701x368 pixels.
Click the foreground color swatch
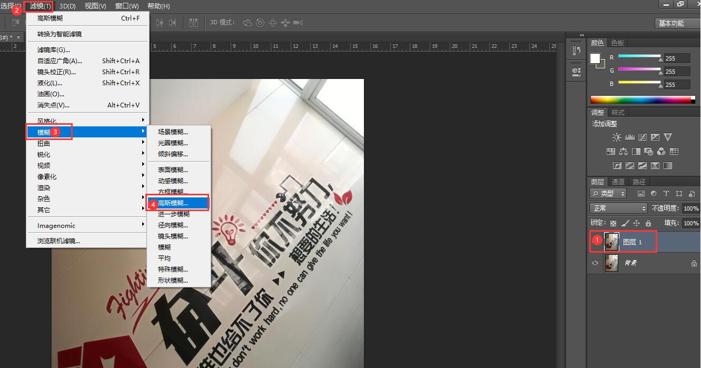pos(595,57)
